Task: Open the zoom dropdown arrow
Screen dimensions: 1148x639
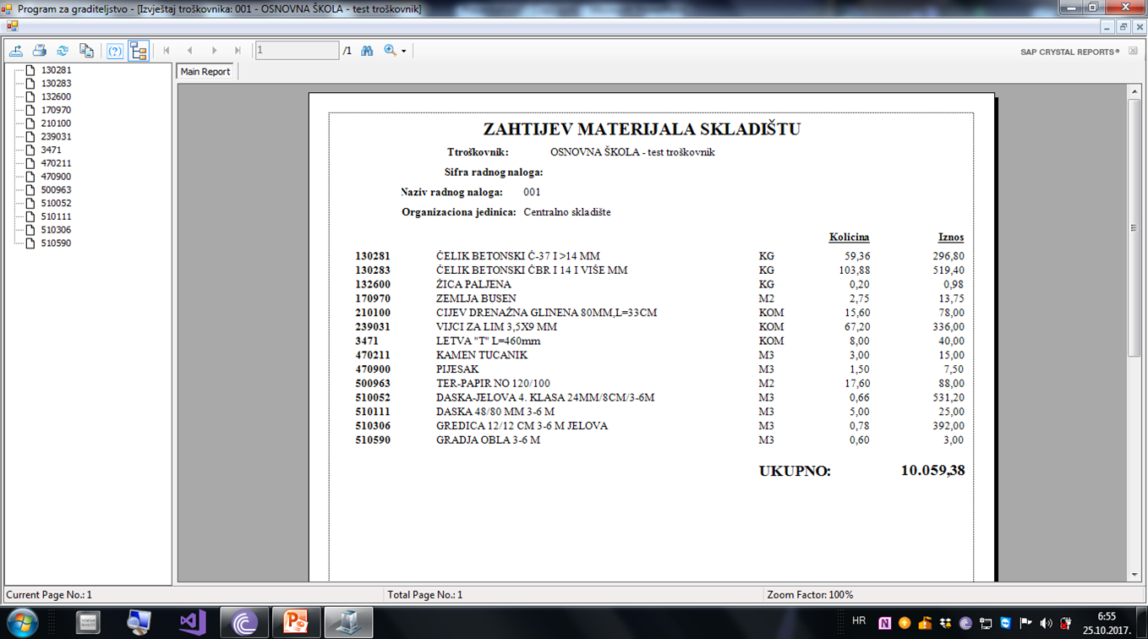Action: pos(403,52)
